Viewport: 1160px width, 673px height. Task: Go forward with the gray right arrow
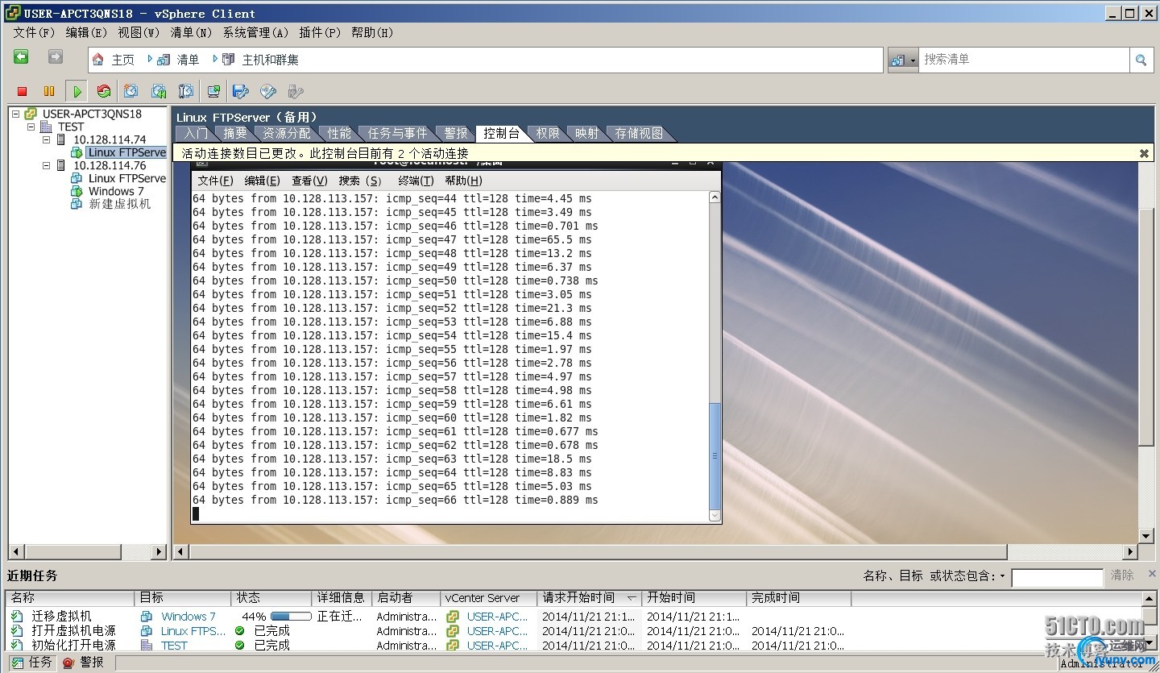[x=55, y=56]
